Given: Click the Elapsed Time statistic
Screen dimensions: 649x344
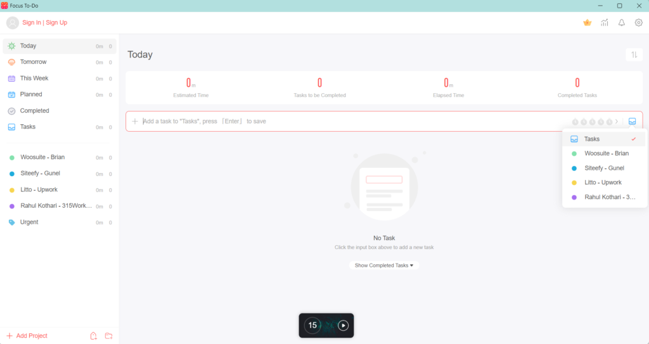Looking at the screenshot, I should point(448,88).
